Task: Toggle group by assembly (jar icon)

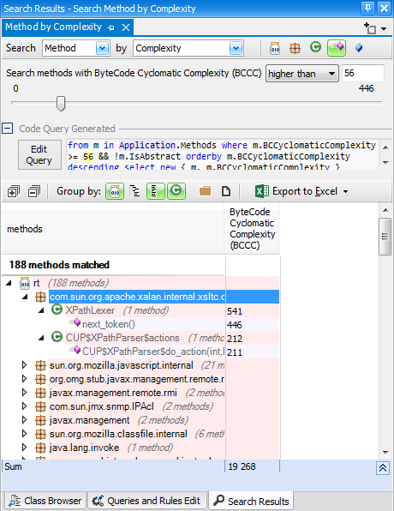Action: (x=115, y=191)
